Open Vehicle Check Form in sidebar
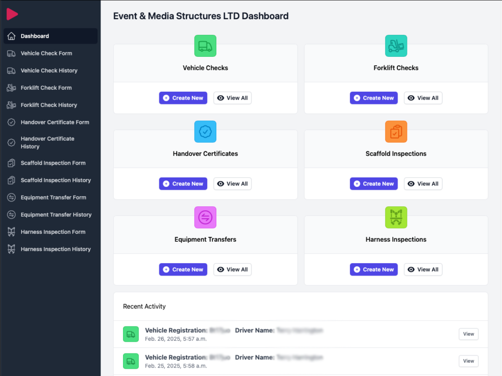The image size is (502, 376). pyautogui.click(x=46, y=53)
